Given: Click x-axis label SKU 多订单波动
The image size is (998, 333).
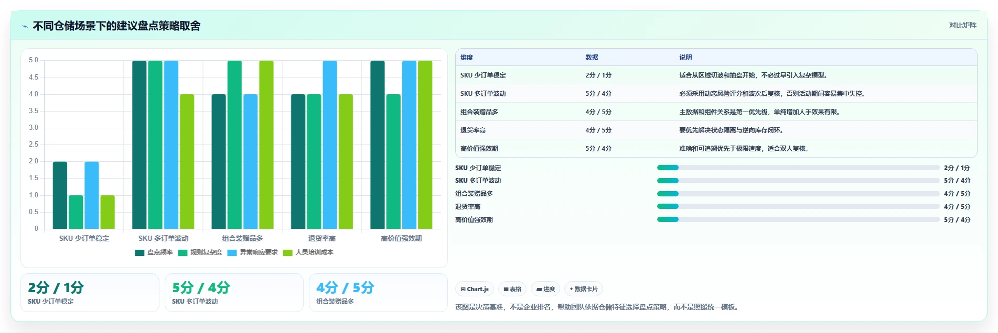Looking at the screenshot, I should [164, 238].
